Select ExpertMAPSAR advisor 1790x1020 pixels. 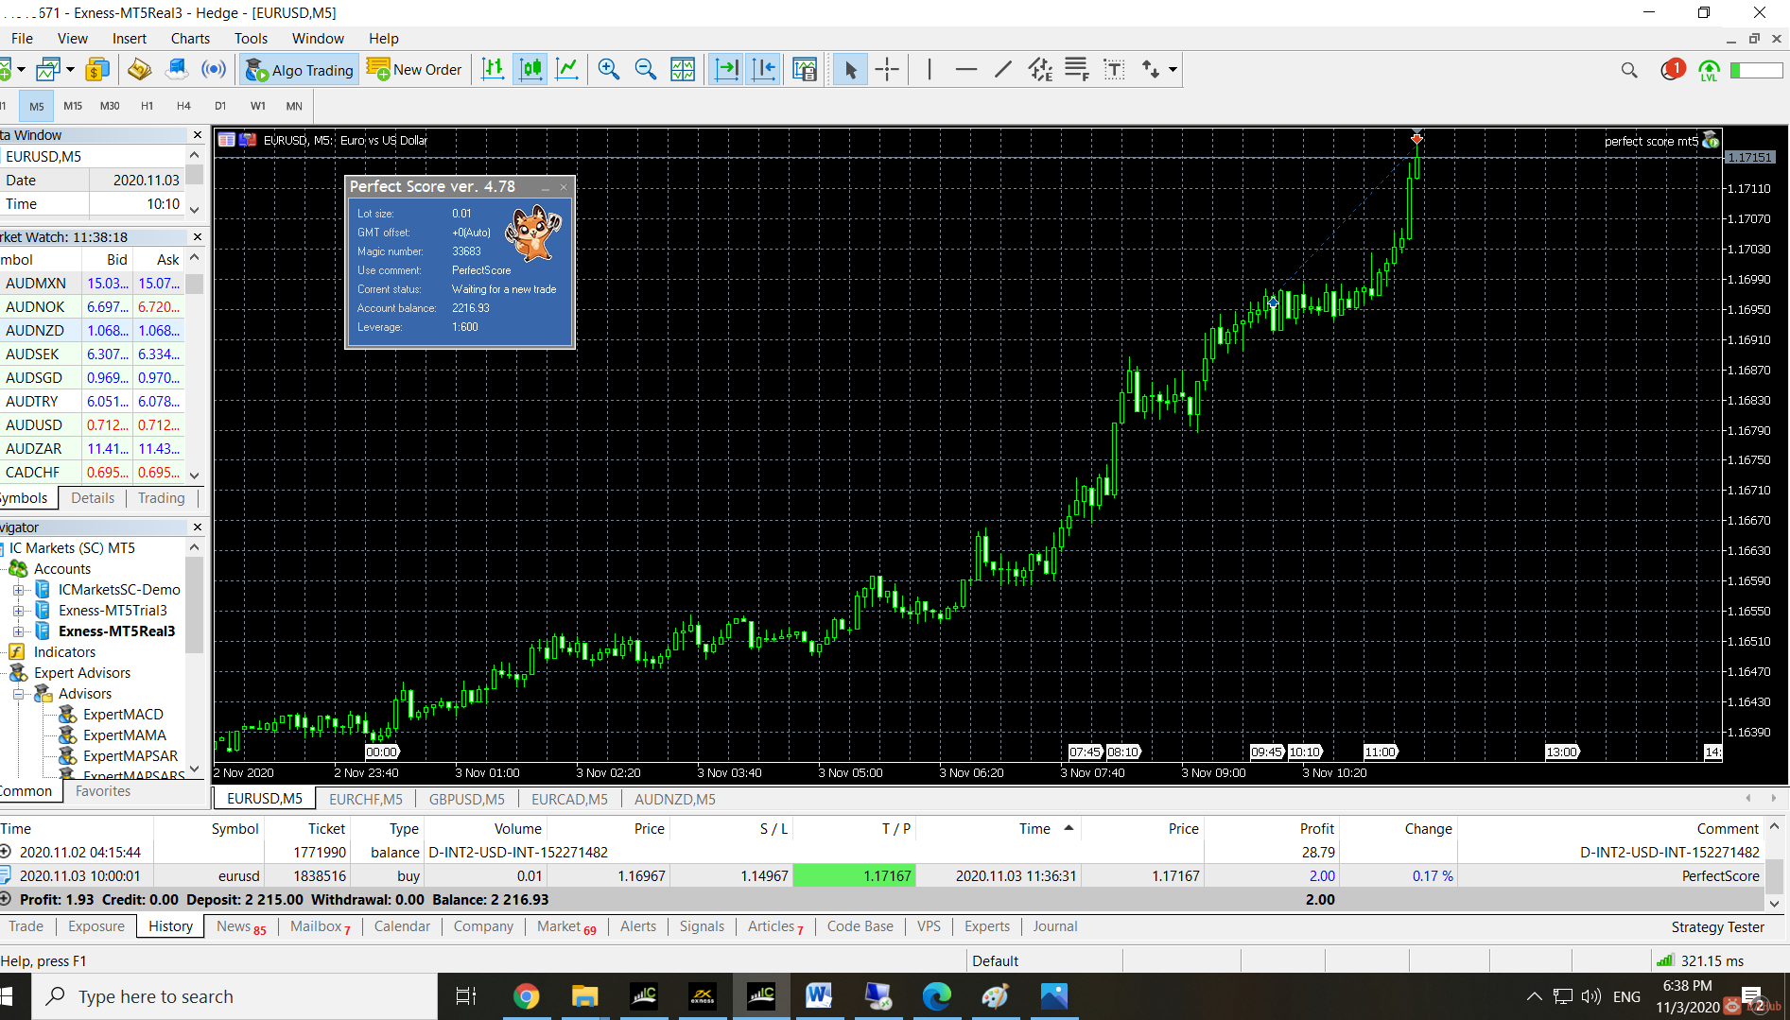(130, 756)
